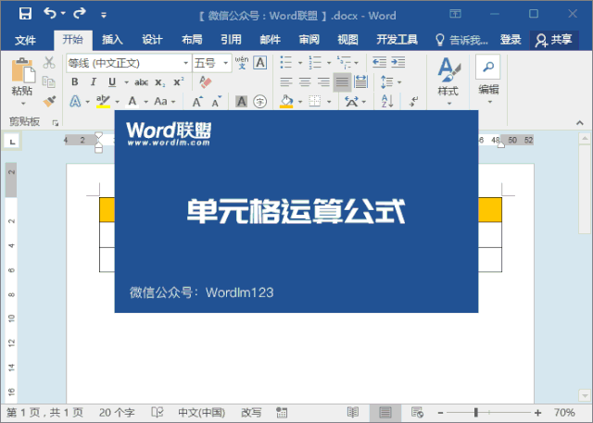The height and width of the screenshot is (423, 593).
Task: Click the Increase Indent icon
Action: 398,62
